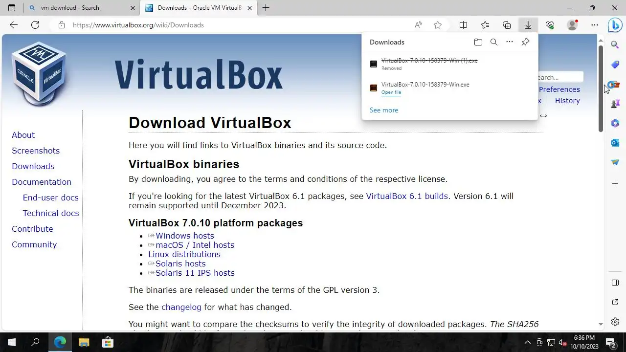
Task: Open the History link
Action: pyautogui.click(x=567, y=101)
